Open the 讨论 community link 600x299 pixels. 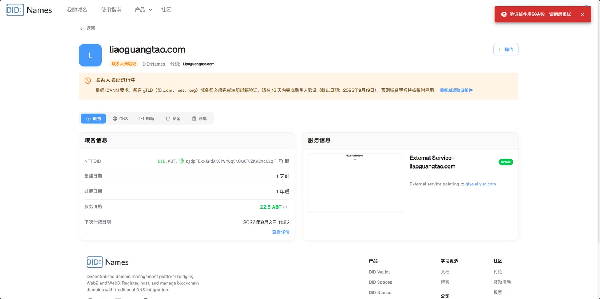pos(498,272)
